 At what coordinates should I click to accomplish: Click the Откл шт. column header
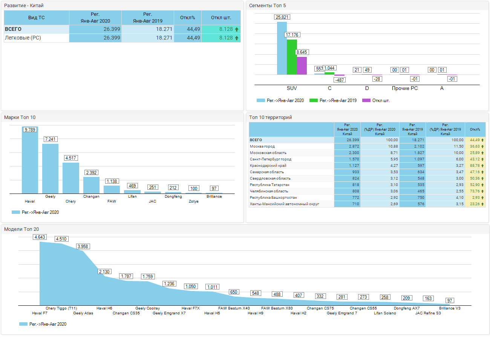tap(221, 18)
